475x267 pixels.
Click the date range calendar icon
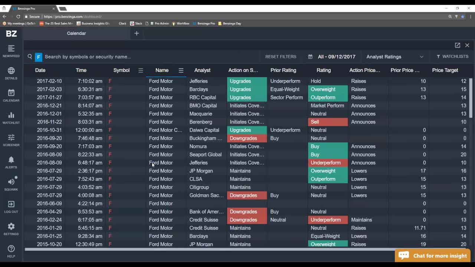[310, 57]
